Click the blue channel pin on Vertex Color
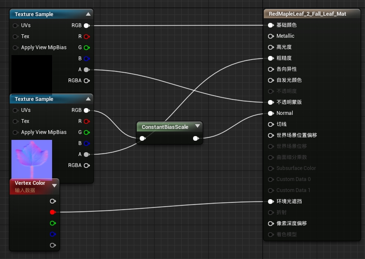The image size is (365, 259). pyautogui.click(x=53, y=234)
